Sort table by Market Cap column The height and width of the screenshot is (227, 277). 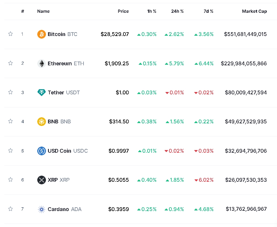(254, 11)
